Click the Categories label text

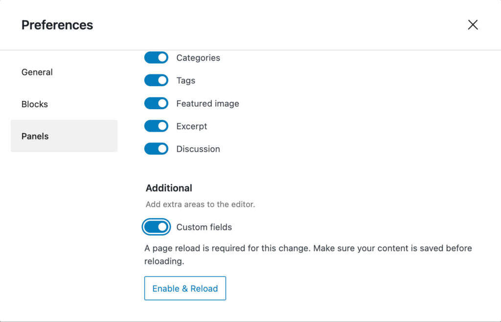(x=198, y=58)
